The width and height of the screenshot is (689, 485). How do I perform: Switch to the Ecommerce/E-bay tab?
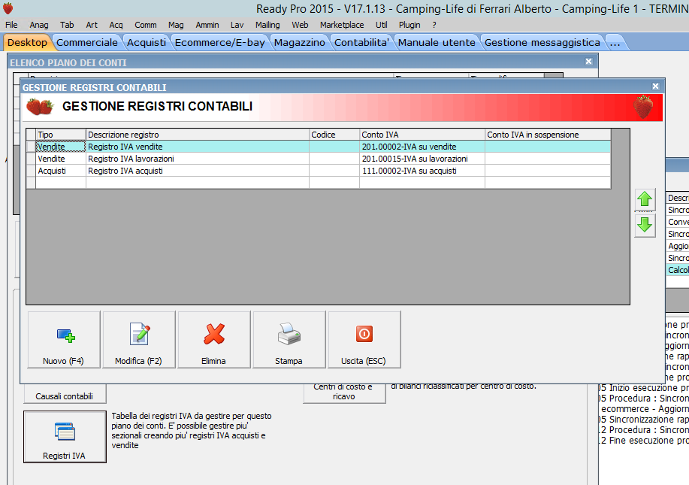(x=219, y=43)
